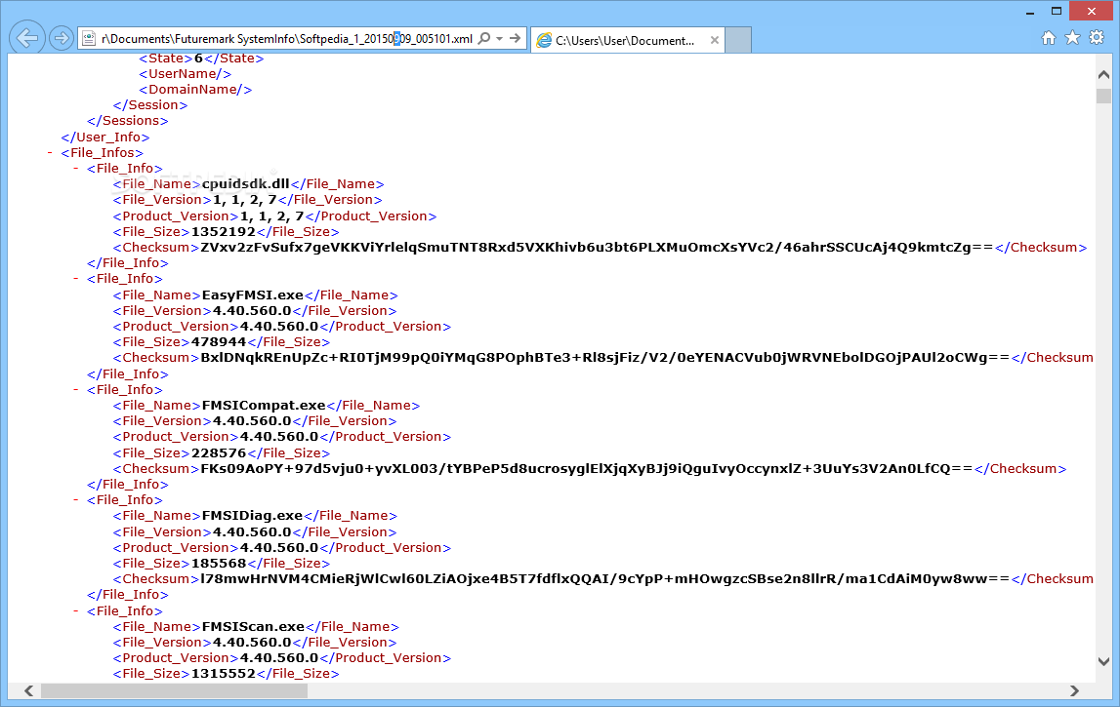1120x707 pixels.
Task: Click the file name cpuidsdk.dll
Action: click(246, 184)
